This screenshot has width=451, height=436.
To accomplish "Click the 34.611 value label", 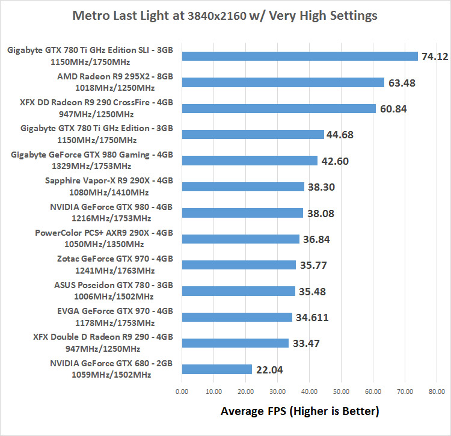I will click(312, 318).
